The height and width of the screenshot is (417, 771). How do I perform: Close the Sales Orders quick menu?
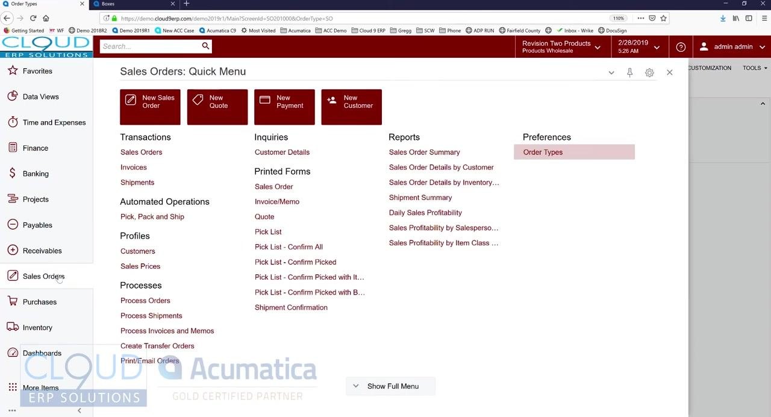669,72
